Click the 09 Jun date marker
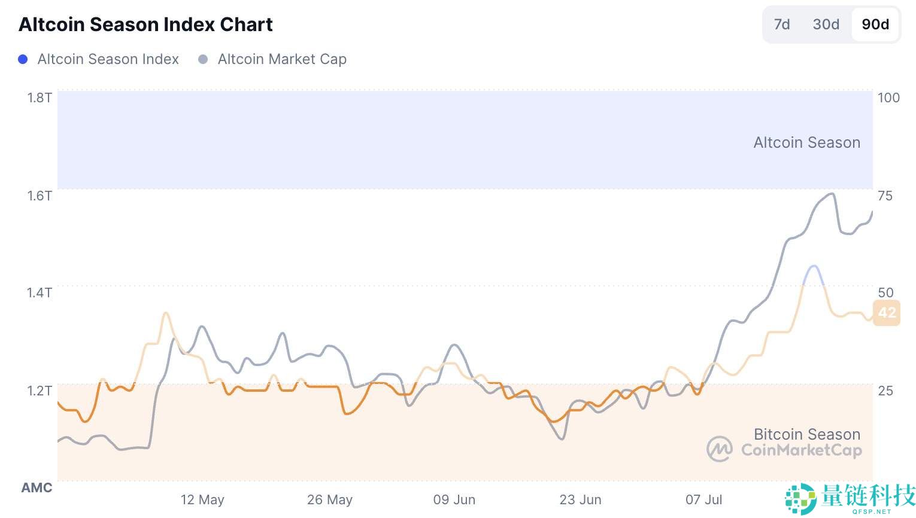 tap(454, 499)
